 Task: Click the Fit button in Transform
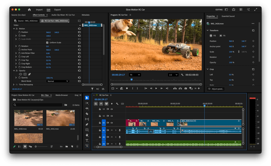click(223, 36)
